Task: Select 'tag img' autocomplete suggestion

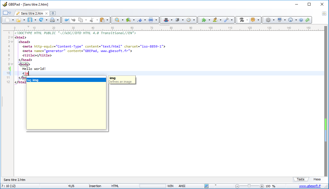Action: [x=66, y=80]
